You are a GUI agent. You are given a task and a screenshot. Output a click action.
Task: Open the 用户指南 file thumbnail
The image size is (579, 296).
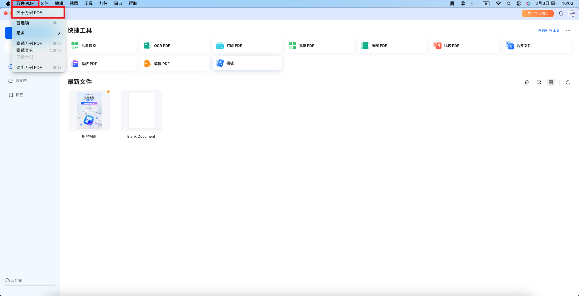click(89, 111)
